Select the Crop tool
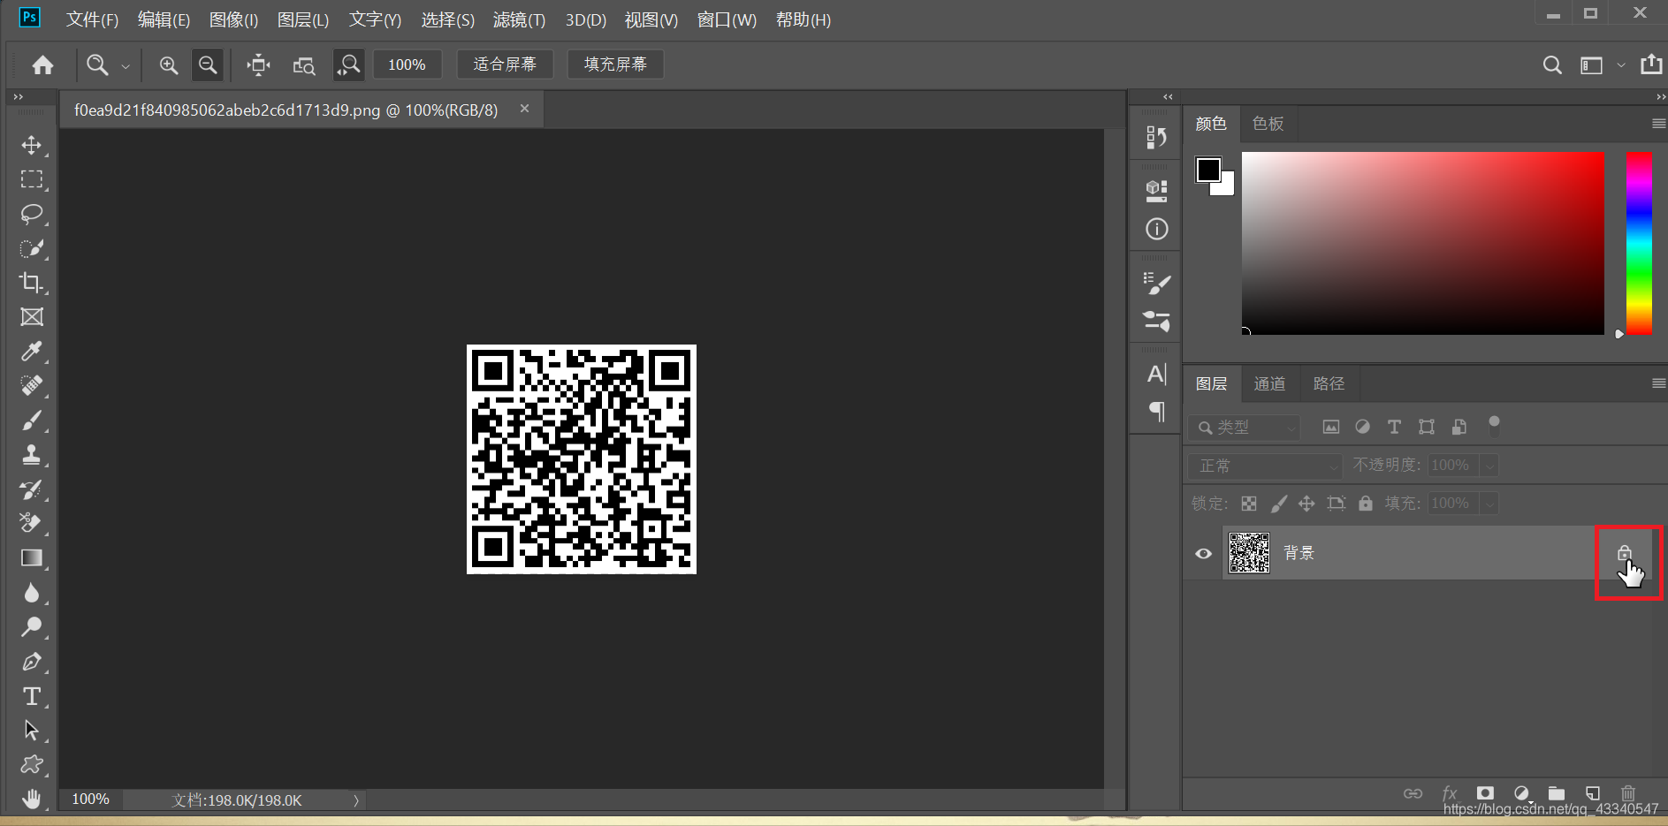1668x826 pixels. (32, 283)
